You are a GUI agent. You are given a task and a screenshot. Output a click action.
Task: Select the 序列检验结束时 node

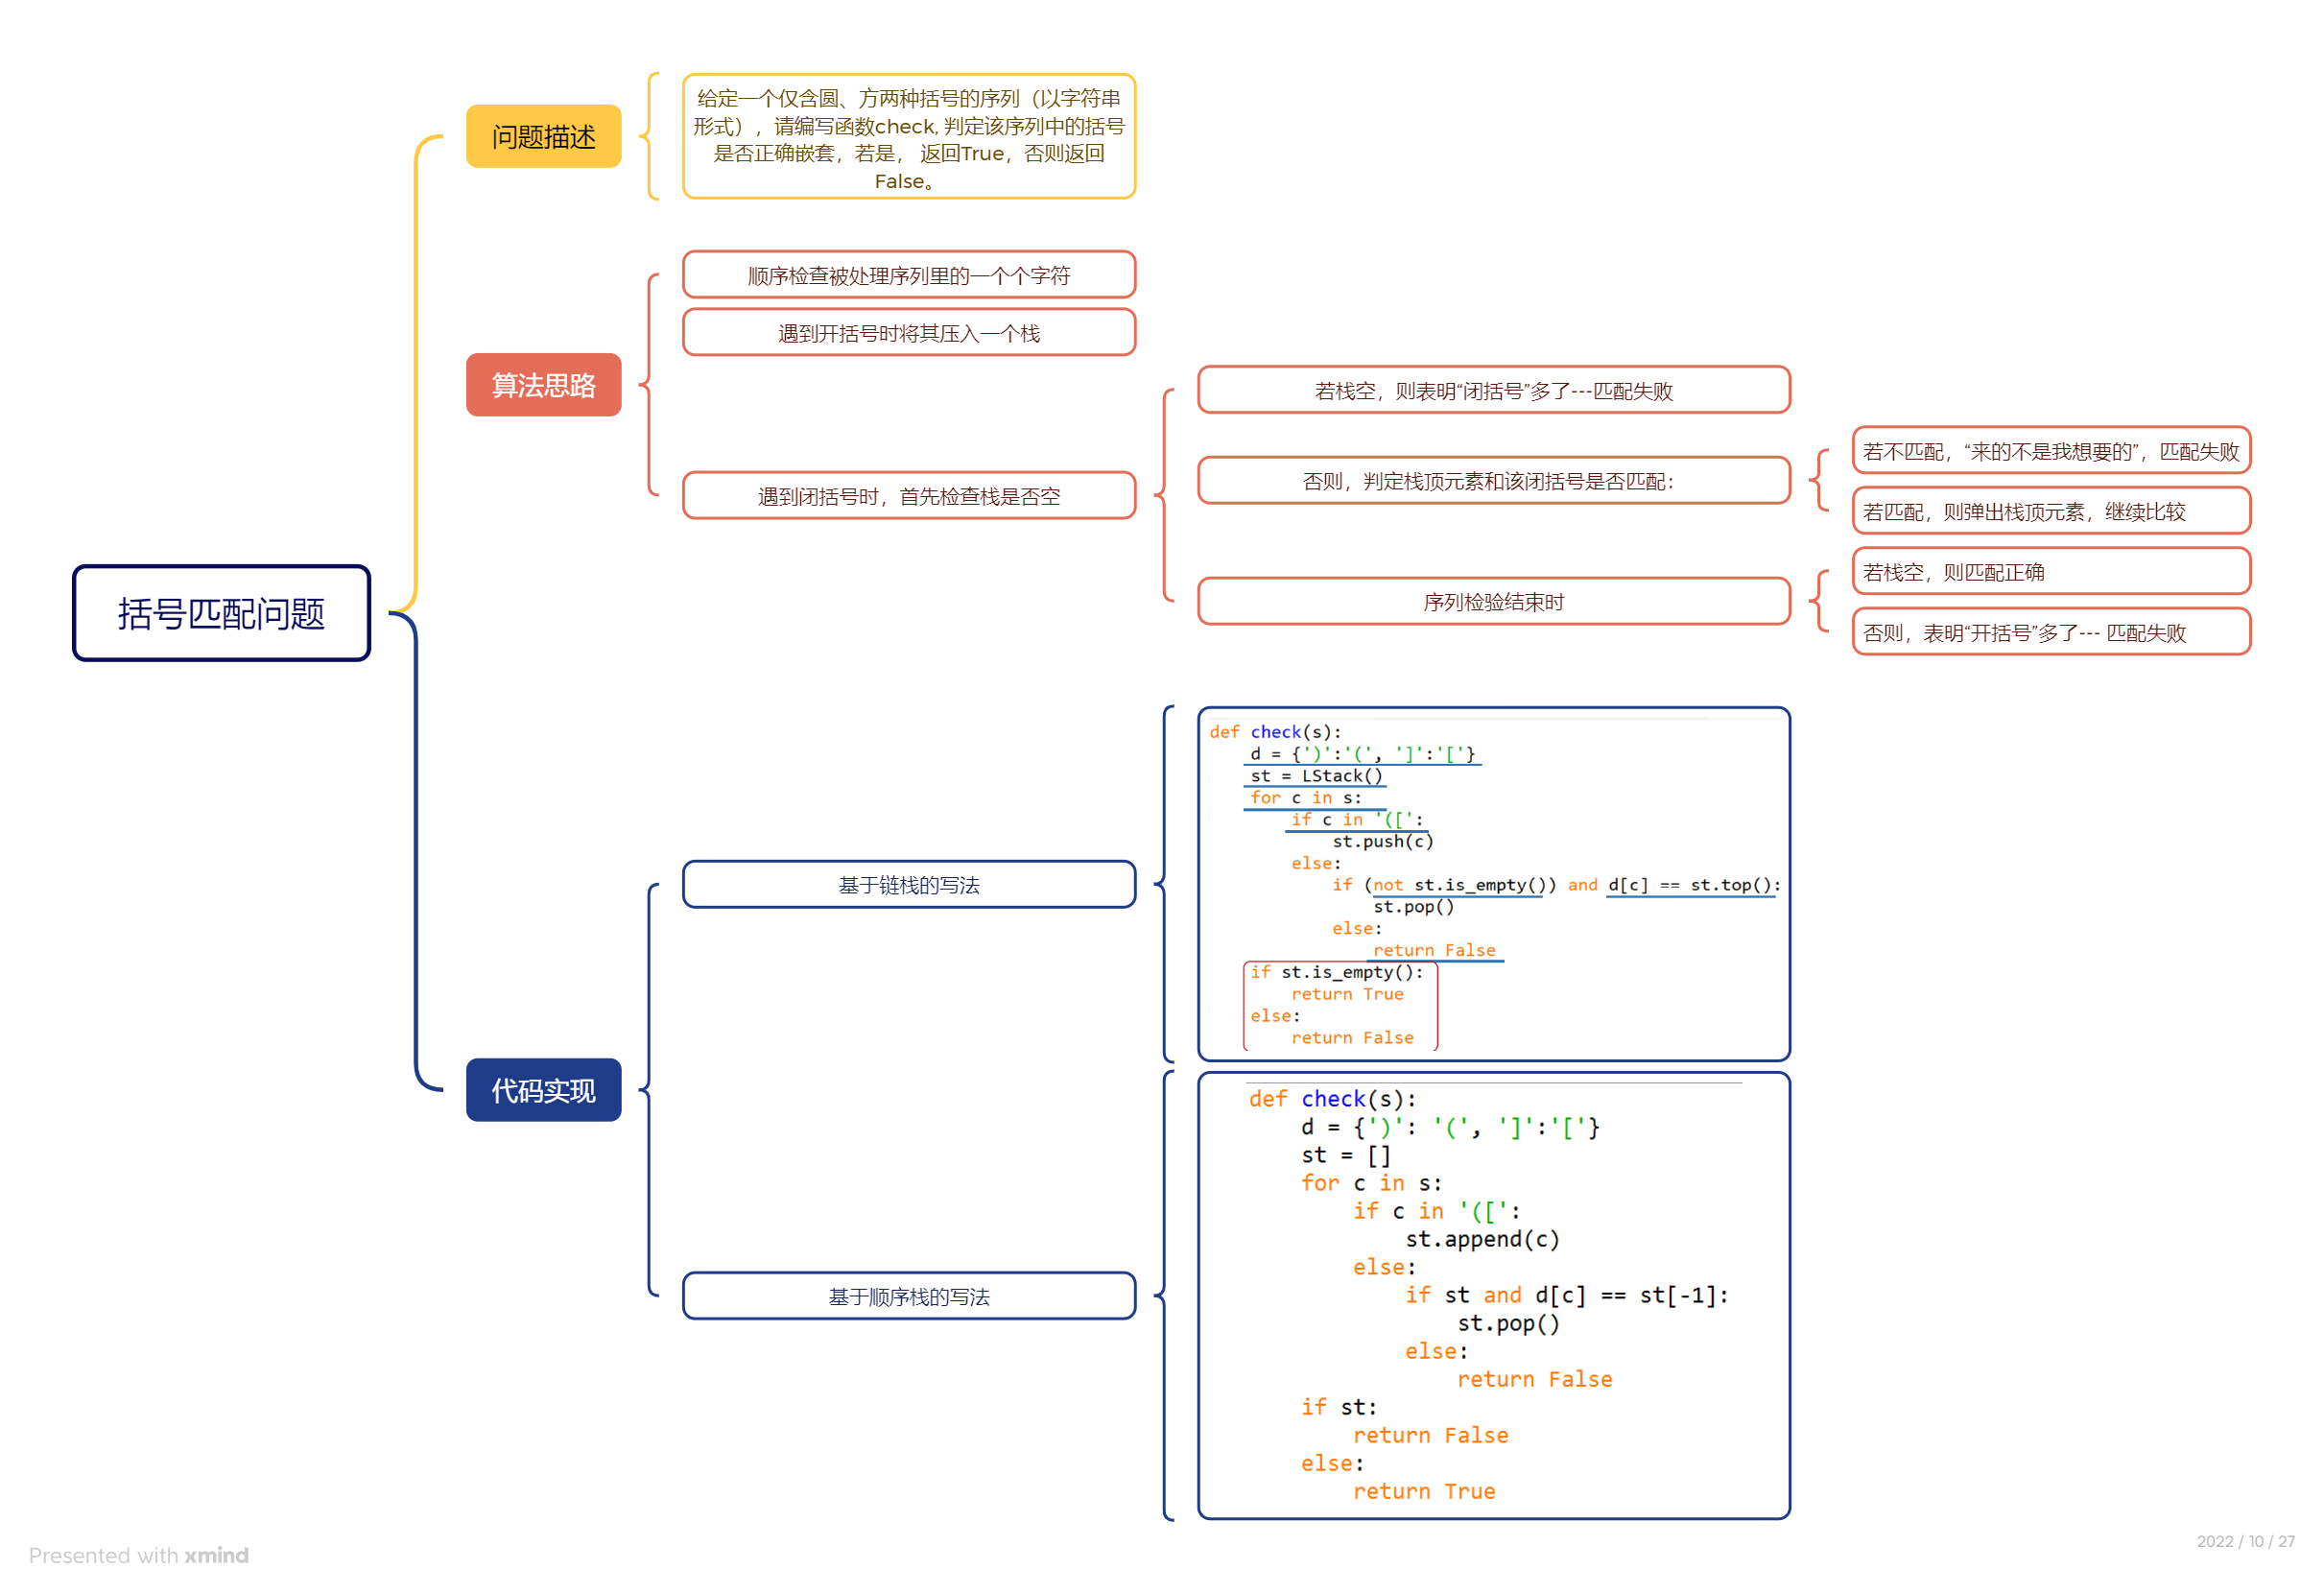1492,601
